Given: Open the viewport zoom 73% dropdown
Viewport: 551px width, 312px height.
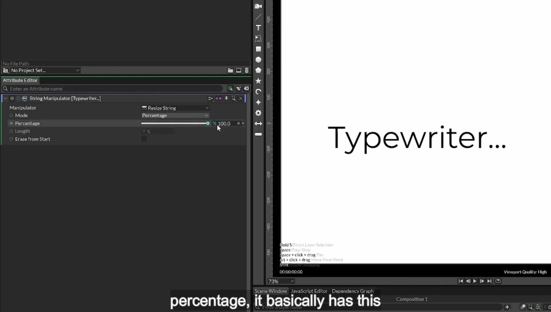Looking at the screenshot, I should 281,281.
